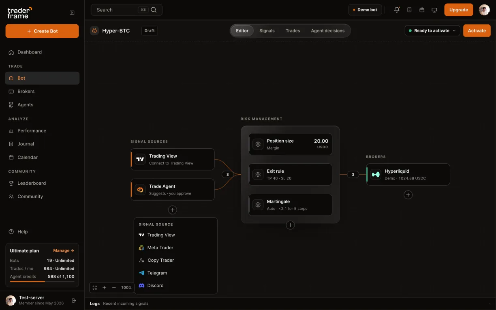The height and width of the screenshot is (310, 496).
Task: Click the connector badge 3 before Hyperliquid
Action: tap(353, 175)
